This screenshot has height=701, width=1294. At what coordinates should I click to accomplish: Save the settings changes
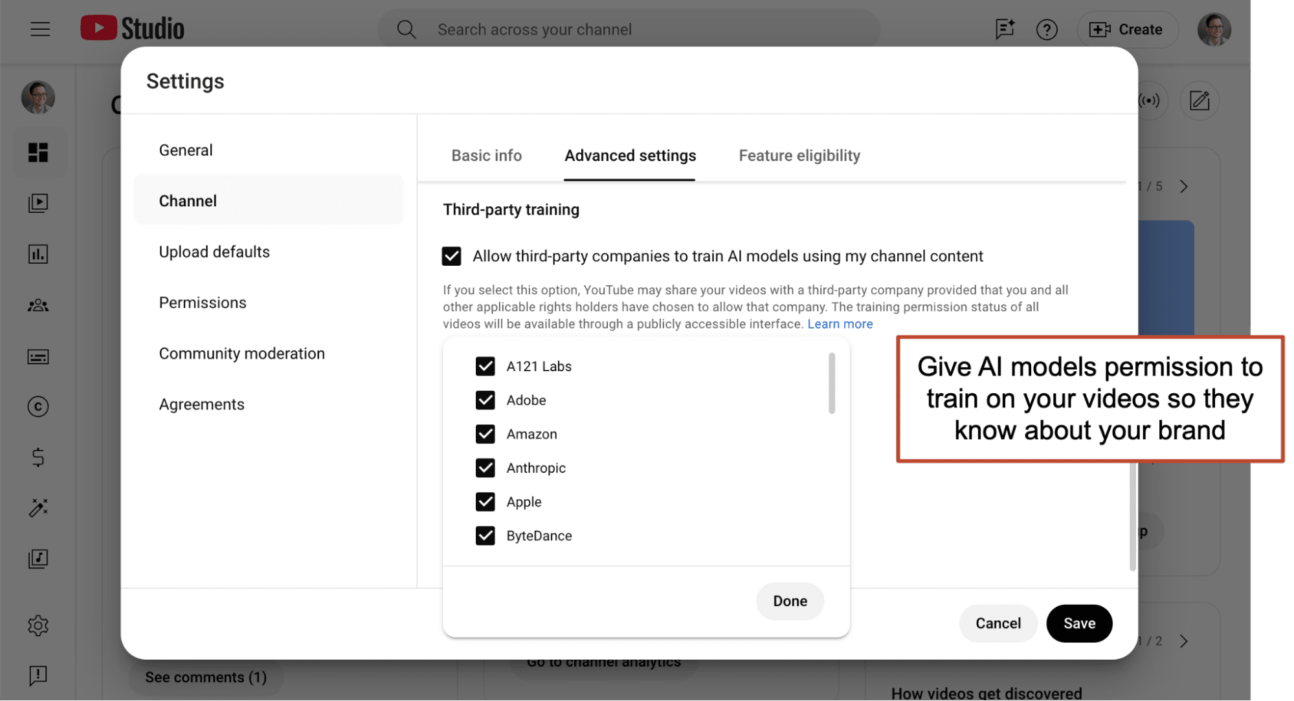click(x=1079, y=623)
